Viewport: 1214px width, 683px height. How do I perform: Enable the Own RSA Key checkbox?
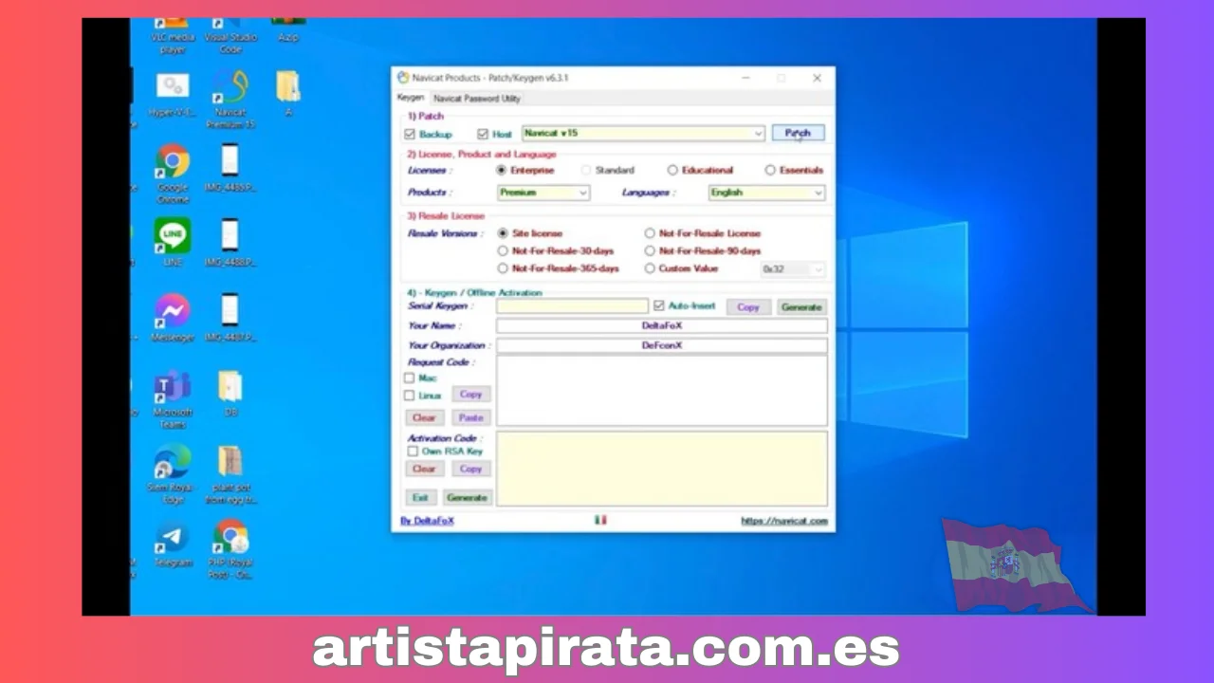pos(413,452)
